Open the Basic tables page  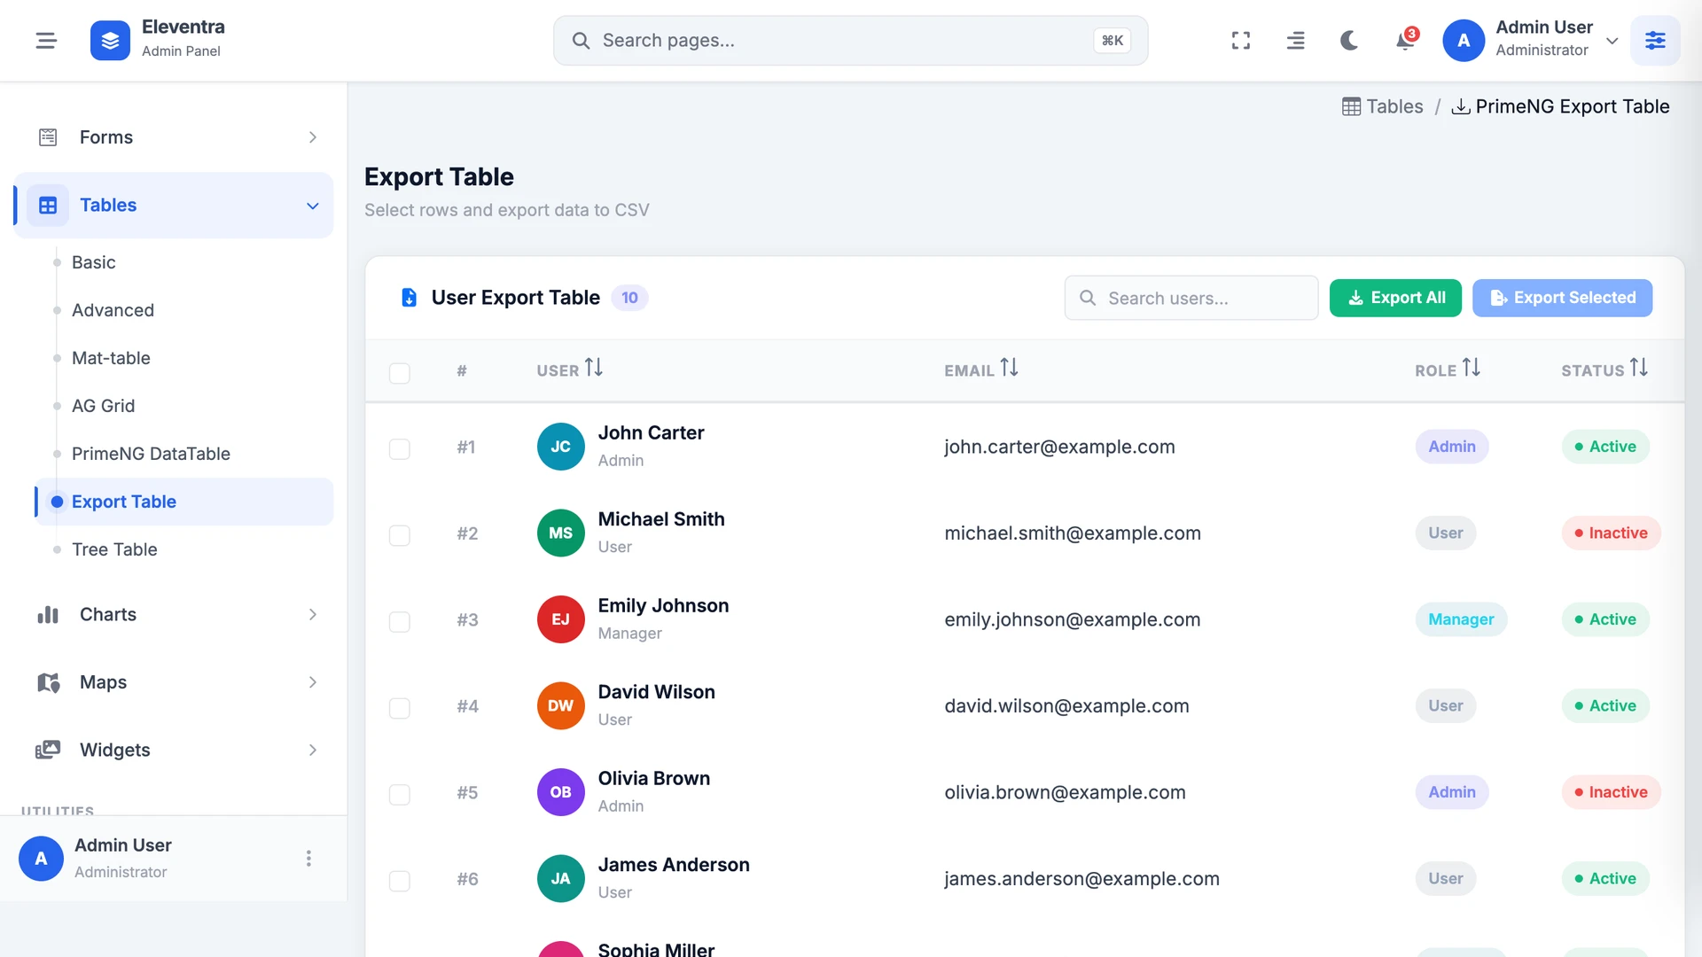pos(94,262)
